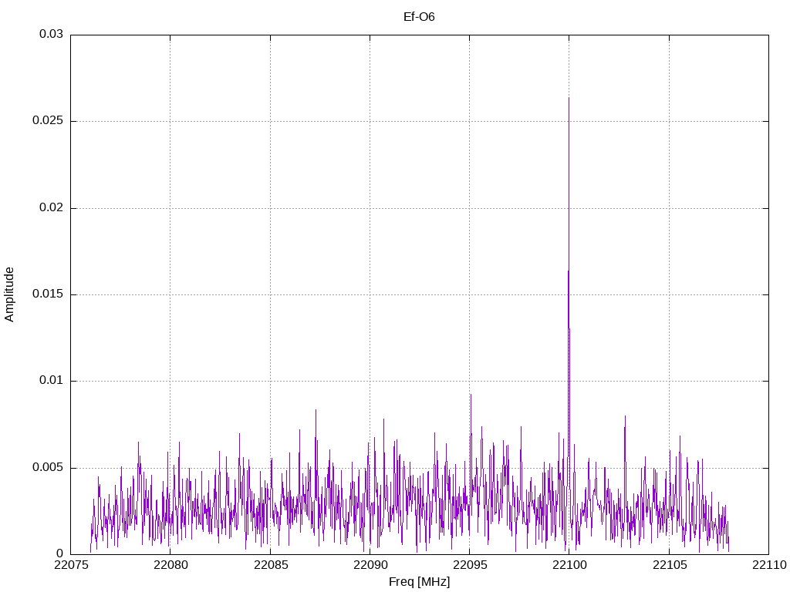Image resolution: width=790 pixels, height=592 pixels.
Task: Click the 22100 x-axis tick label
Action: coord(569,565)
